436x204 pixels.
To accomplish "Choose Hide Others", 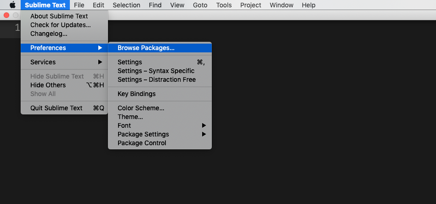I will pyautogui.click(x=64, y=85).
